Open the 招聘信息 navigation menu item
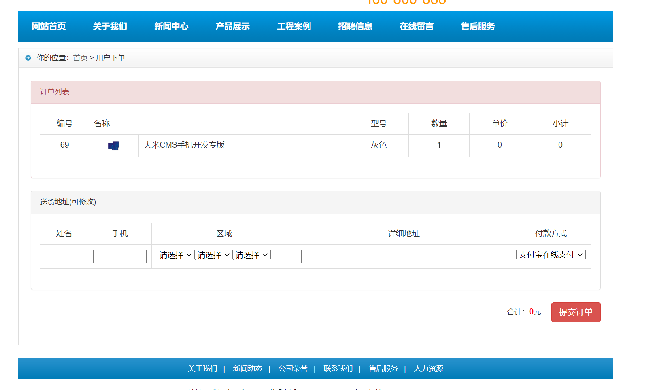This screenshot has width=655, height=390. point(355,26)
